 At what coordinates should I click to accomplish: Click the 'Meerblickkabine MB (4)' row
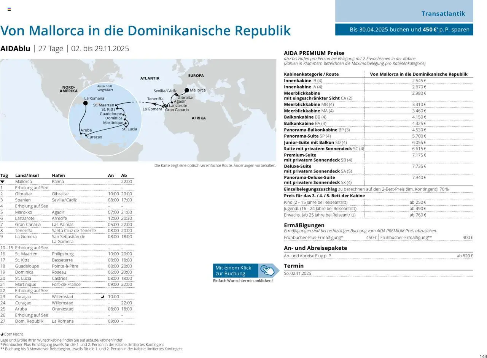(x=379, y=105)
